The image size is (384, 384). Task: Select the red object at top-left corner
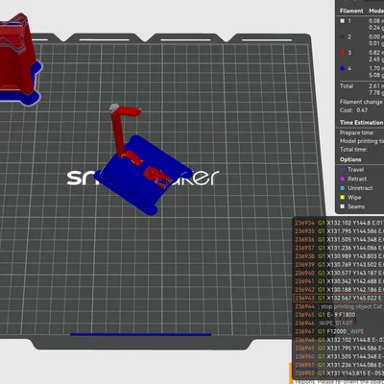click(x=18, y=60)
